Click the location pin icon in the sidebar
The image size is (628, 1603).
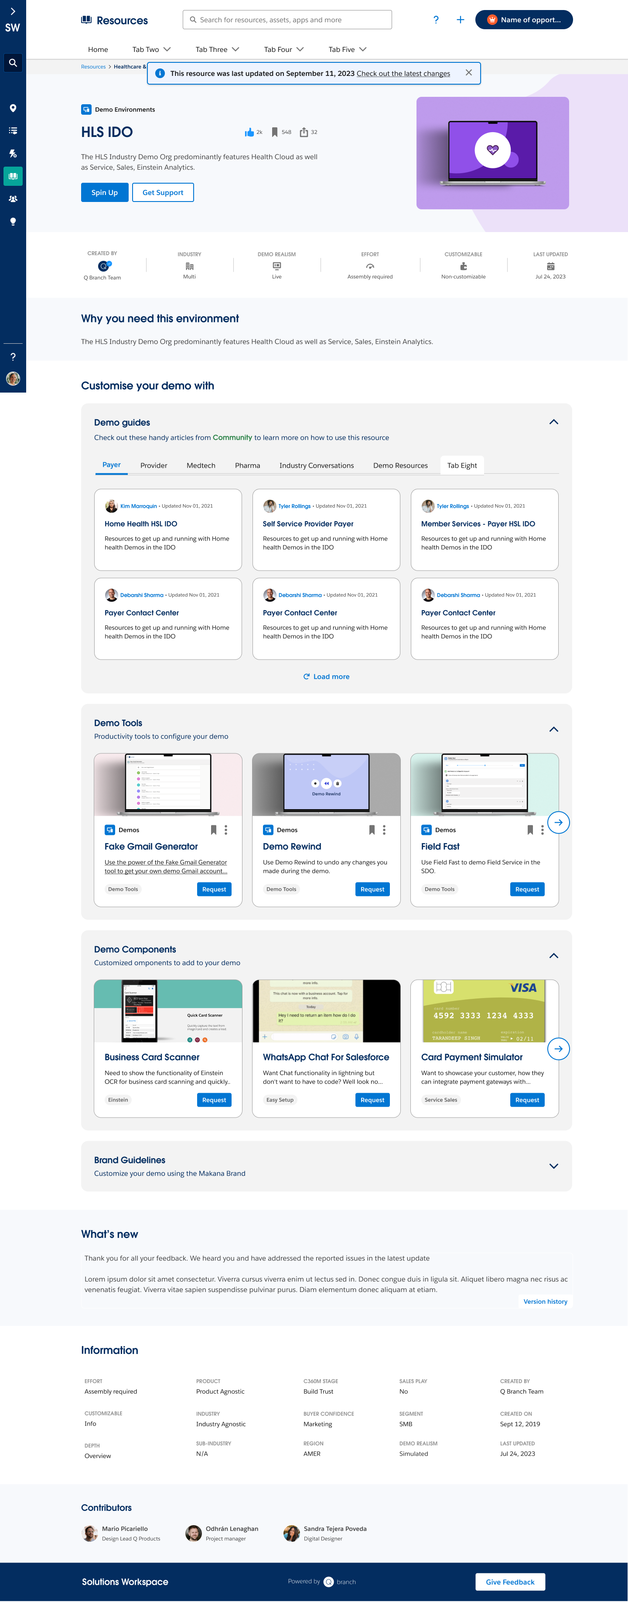click(x=13, y=108)
